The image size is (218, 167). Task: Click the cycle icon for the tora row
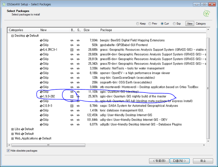(41, 111)
